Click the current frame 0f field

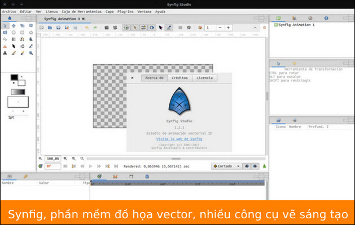[52, 166]
